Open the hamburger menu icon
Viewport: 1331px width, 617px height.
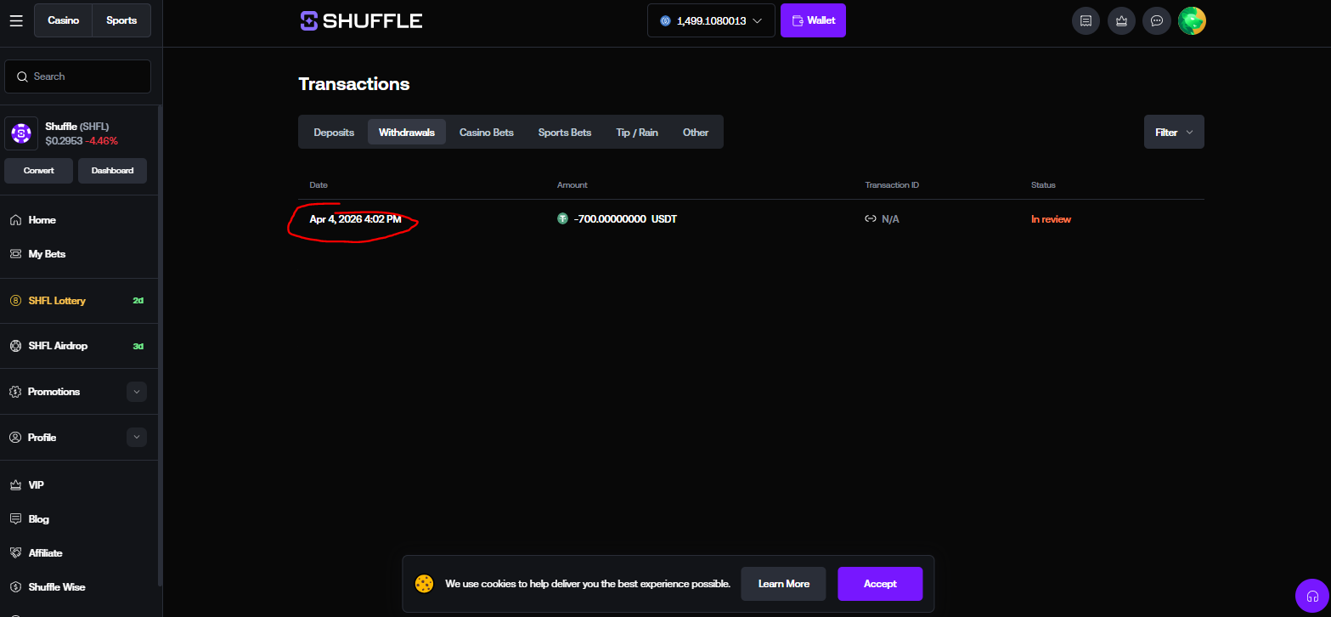click(x=16, y=20)
